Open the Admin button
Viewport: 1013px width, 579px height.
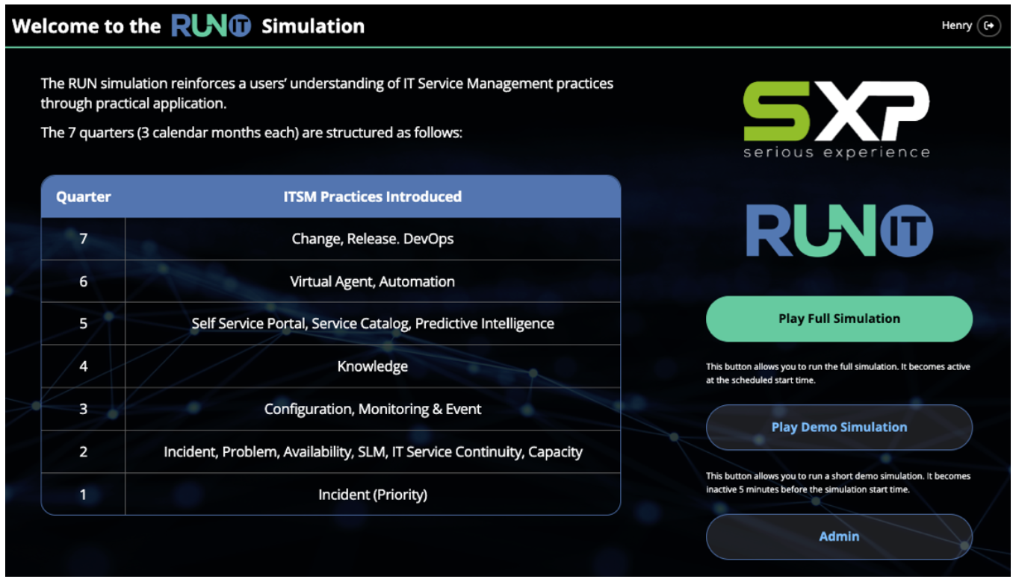[839, 536]
